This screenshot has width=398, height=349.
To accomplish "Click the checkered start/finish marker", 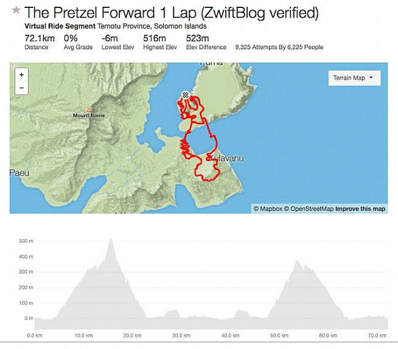I will click(x=185, y=95).
